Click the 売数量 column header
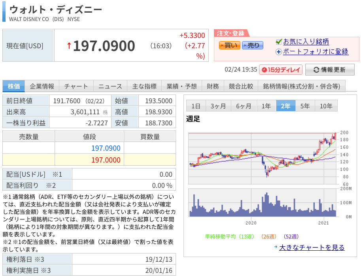 point(29,137)
